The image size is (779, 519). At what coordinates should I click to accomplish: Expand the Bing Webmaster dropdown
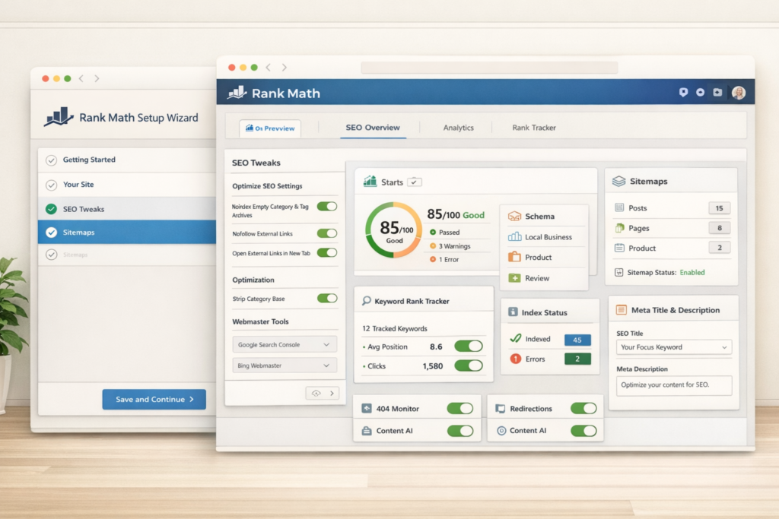coord(284,366)
